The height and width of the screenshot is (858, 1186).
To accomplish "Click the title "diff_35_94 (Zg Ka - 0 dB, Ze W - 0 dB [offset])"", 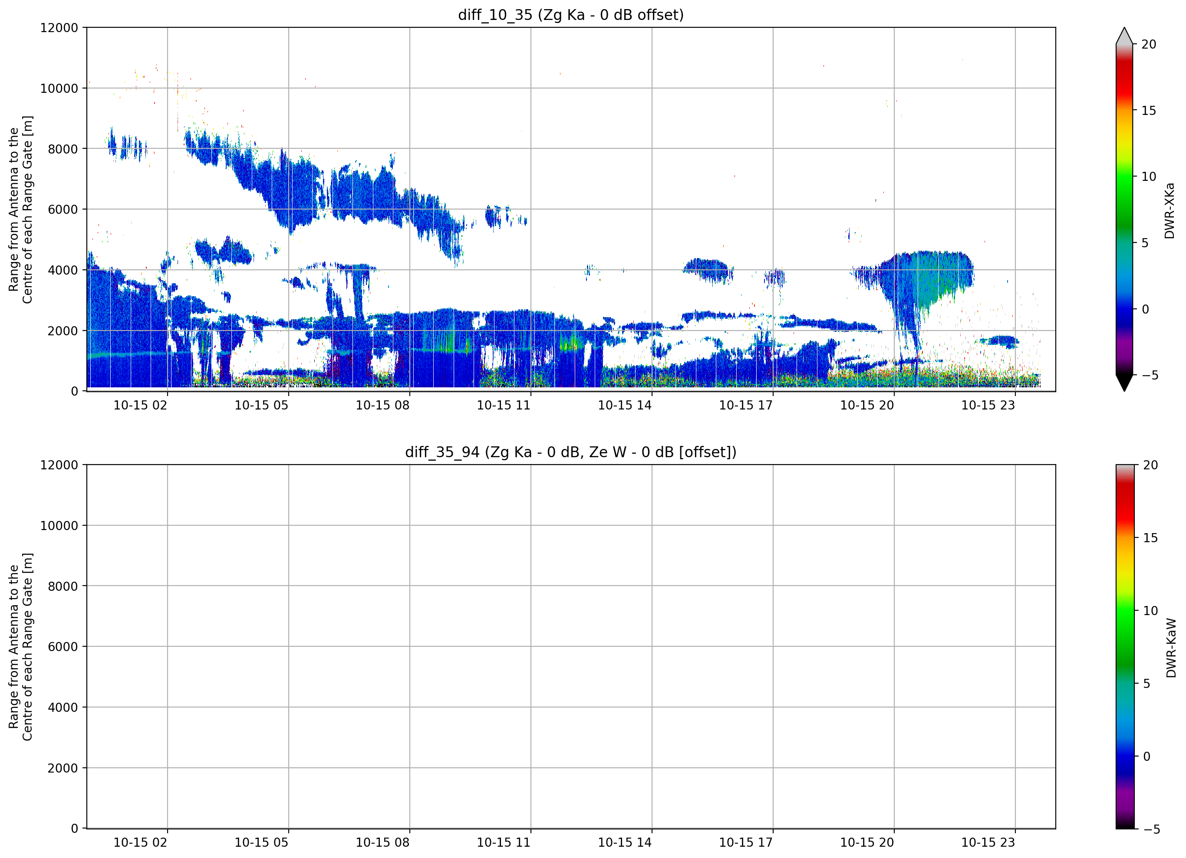I will (x=570, y=452).
